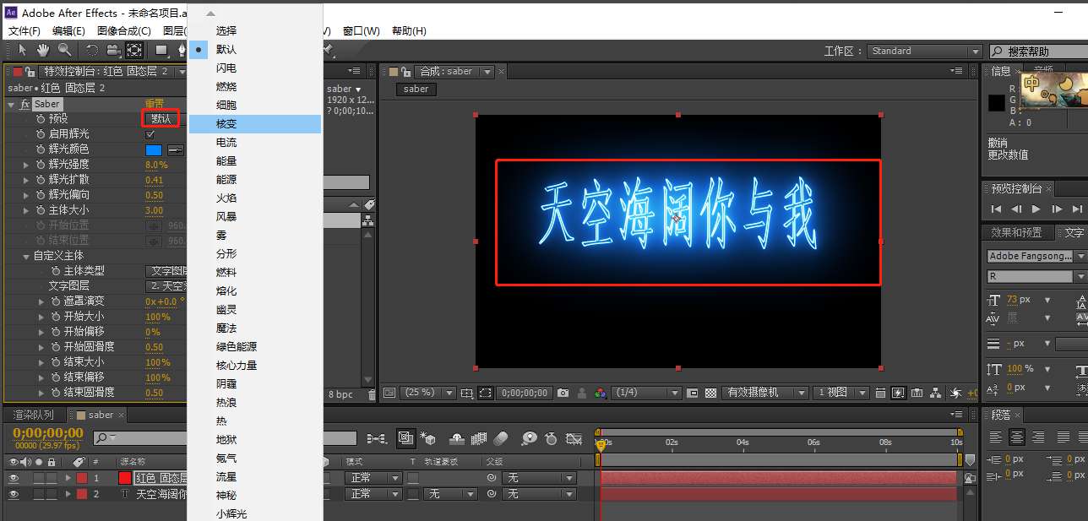Select the Rotation tool
The width and height of the screenshot is (1088, 521).
click(x=93, y=51)
